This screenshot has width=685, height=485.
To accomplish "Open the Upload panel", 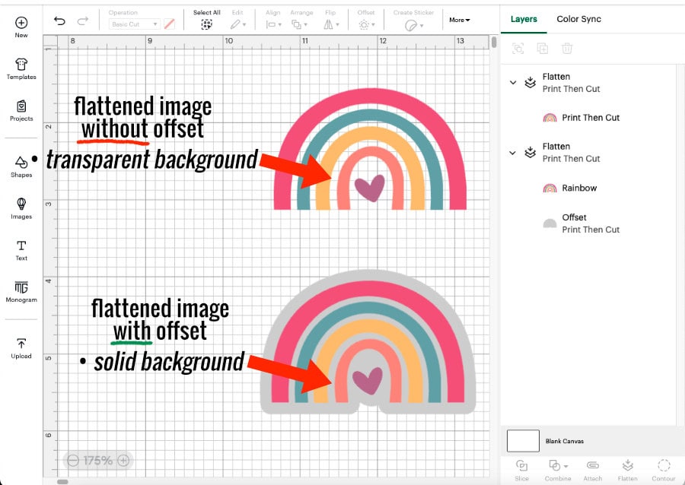I will (x=21, y=348).
